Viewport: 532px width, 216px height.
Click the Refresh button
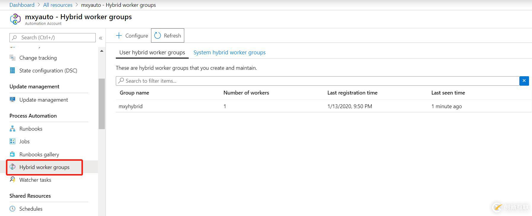[x=168, y=35]
